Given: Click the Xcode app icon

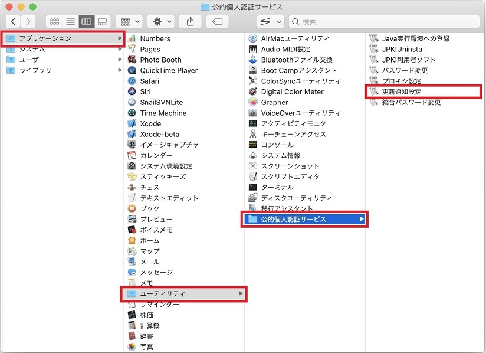Looking at the screenshot, I should click(x=132, y=123).
